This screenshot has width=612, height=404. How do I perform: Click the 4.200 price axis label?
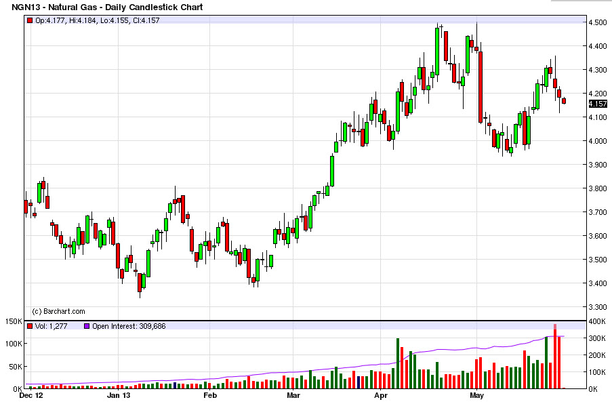pos(598,94)
